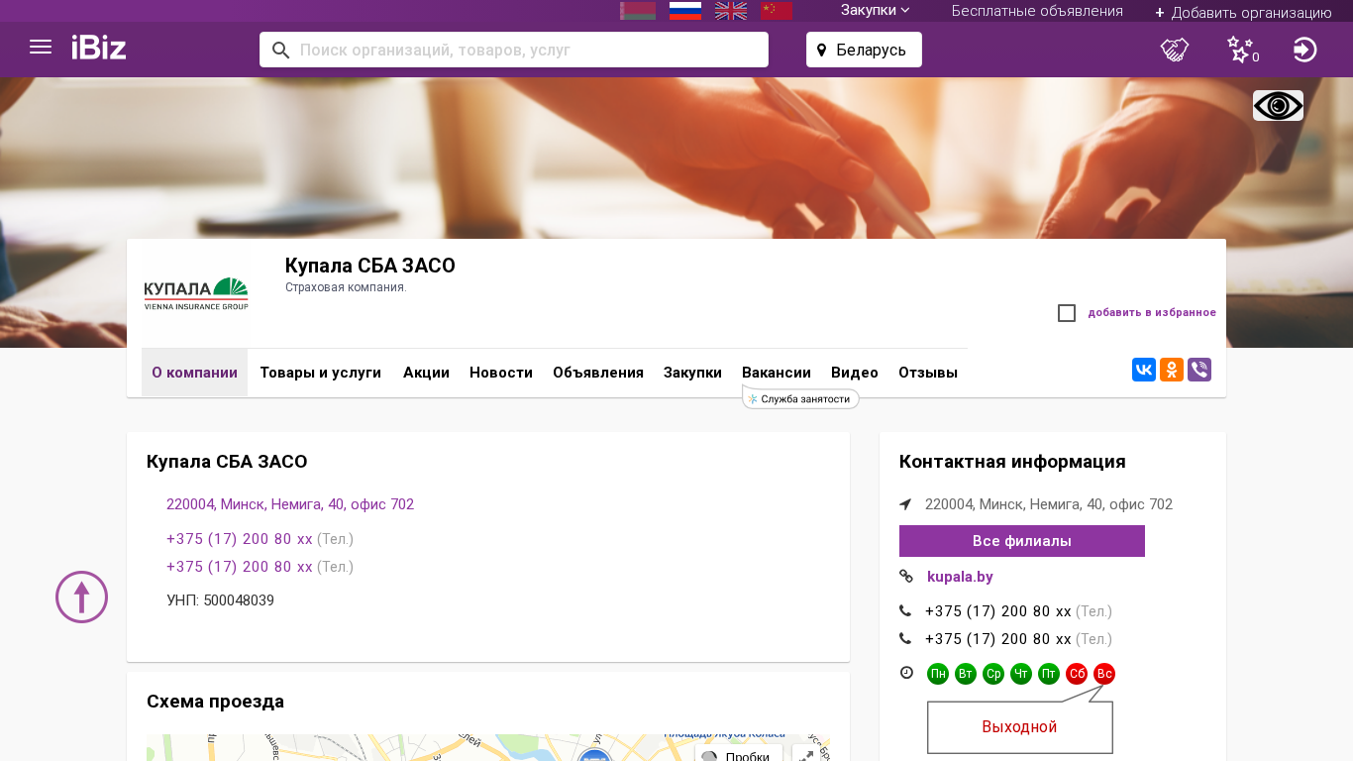Toggle accessibility eye view
Image resolution: width=1353 pixels, height=761 pixels.
[x=1278, y=106]
